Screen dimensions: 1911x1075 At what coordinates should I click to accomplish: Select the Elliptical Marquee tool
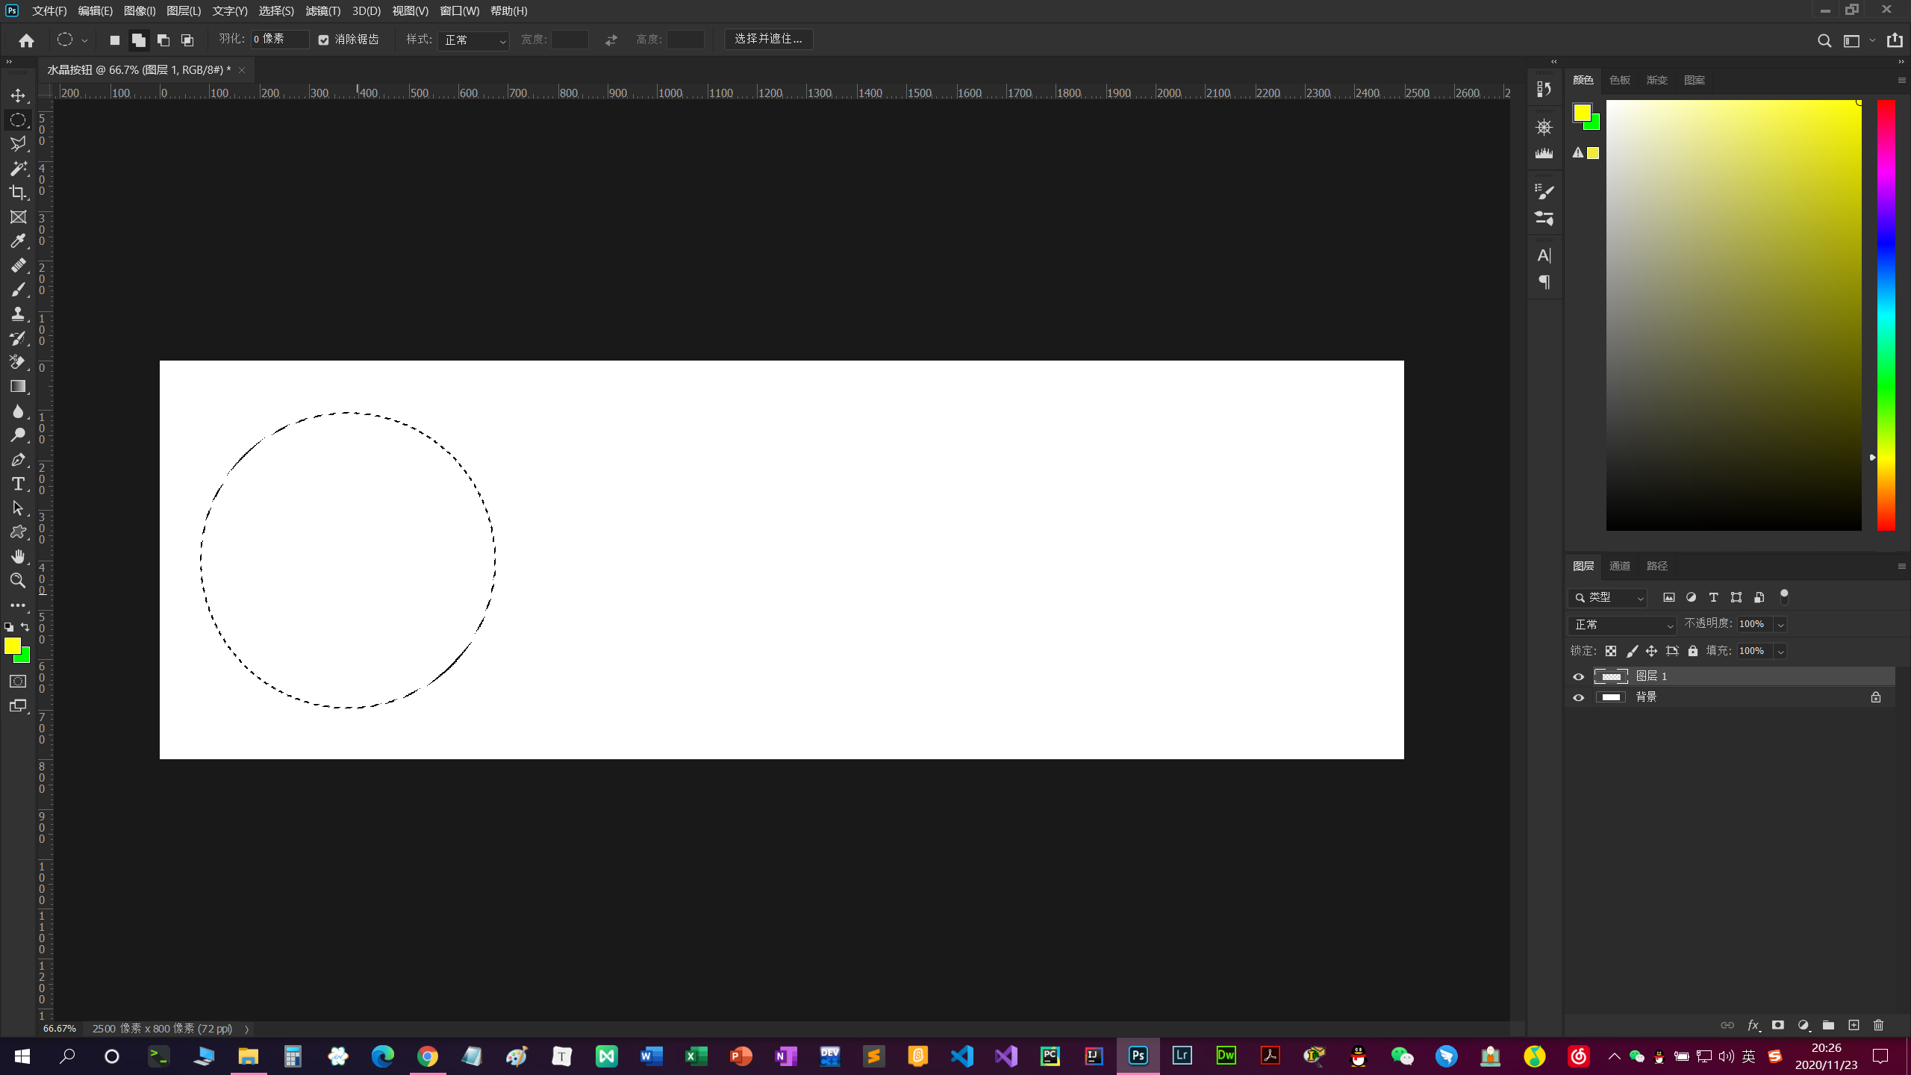click(18, 119)
